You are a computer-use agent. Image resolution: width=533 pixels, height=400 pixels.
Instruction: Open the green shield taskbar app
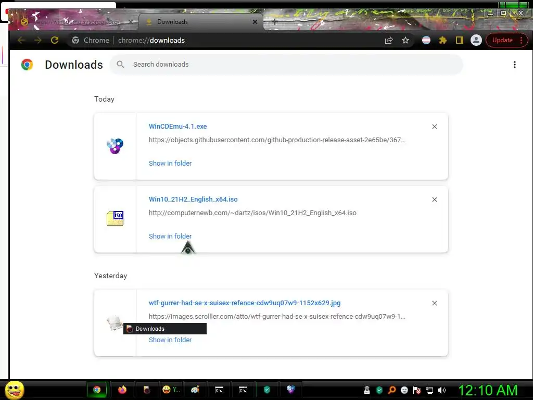[x=267, y=390]
